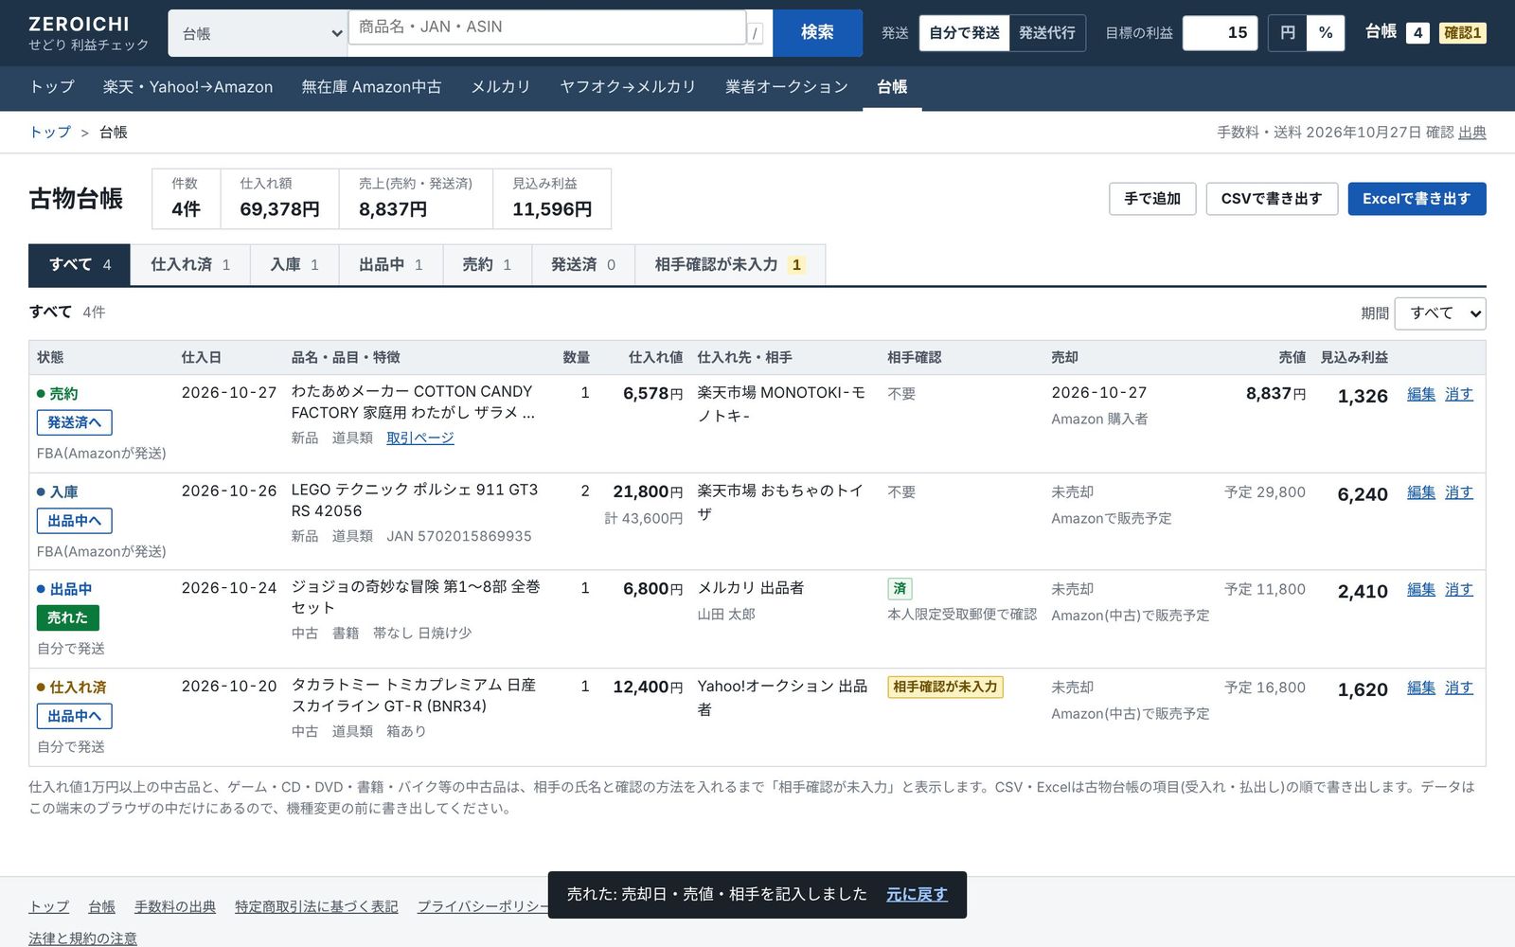Go to トップ in navigation bar
Image resolution: width=1515 pixels, height=947 pixels.
pos(52,87)
